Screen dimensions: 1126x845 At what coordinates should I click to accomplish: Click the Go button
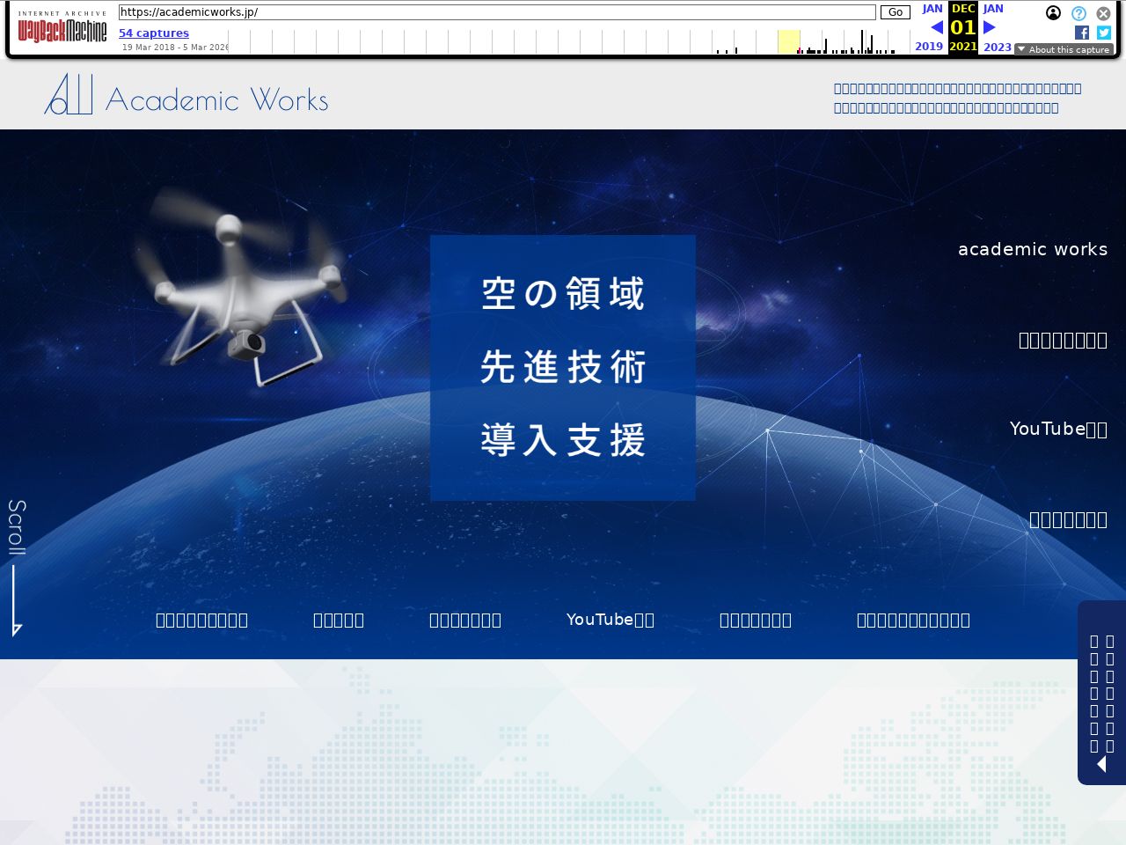(896, 12)
